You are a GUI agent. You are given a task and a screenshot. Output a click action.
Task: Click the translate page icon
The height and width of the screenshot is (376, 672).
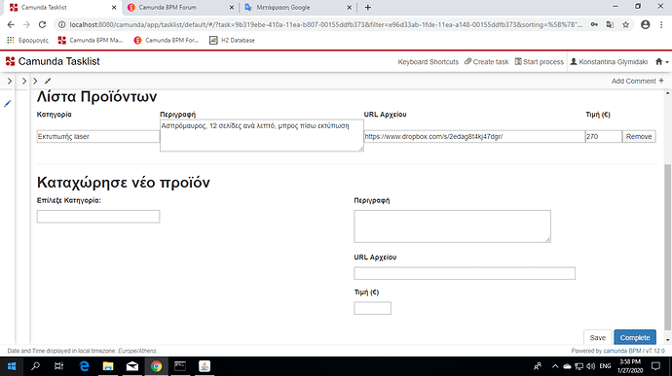point(610,25)
